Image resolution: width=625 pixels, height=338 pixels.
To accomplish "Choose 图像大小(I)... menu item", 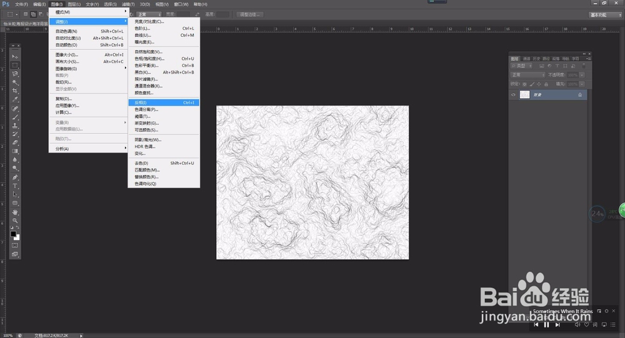I will coord(88,54).
